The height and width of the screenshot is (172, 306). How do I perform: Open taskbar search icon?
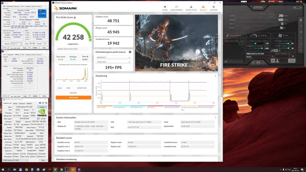pyautogui.click(x=8, y=169)
